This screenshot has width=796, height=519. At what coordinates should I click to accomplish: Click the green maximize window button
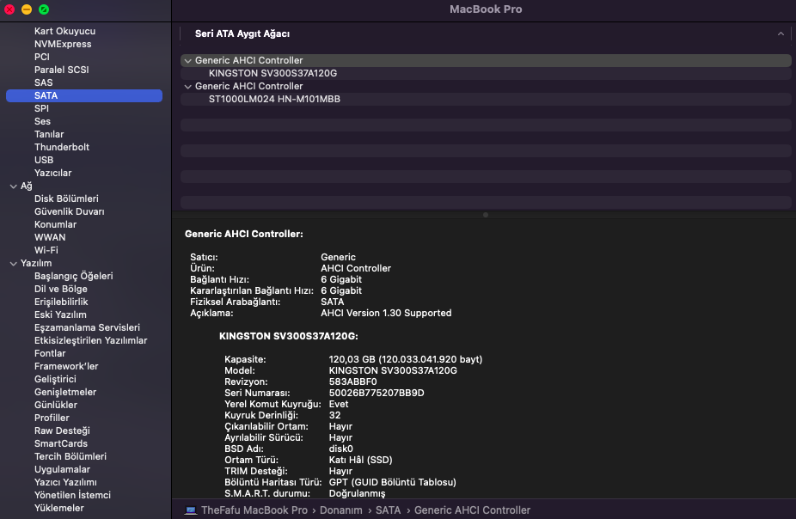pyautogui.click(x=44, y=9)
